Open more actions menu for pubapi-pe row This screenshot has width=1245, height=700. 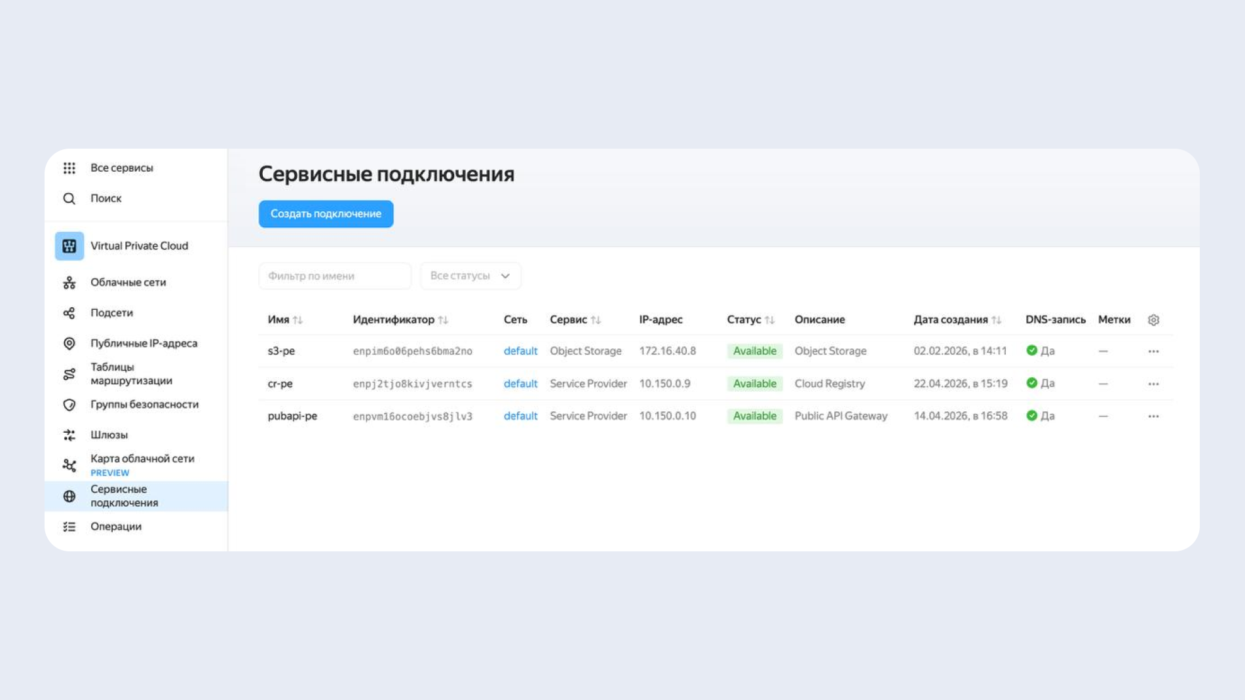click(1154, 416)
